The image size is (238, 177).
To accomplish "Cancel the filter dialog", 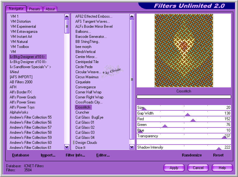I will click(x=198, y=168).
